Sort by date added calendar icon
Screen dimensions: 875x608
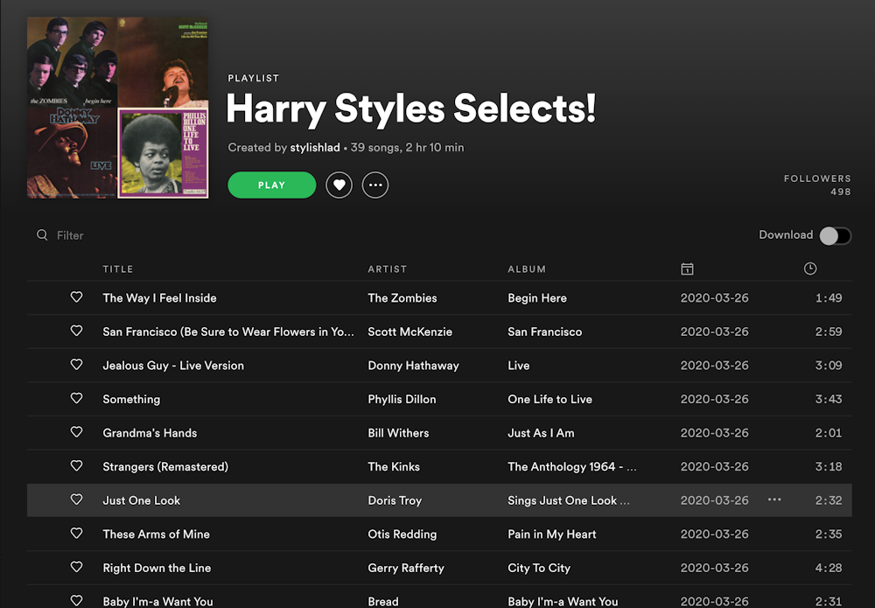[x=688, y=269]
